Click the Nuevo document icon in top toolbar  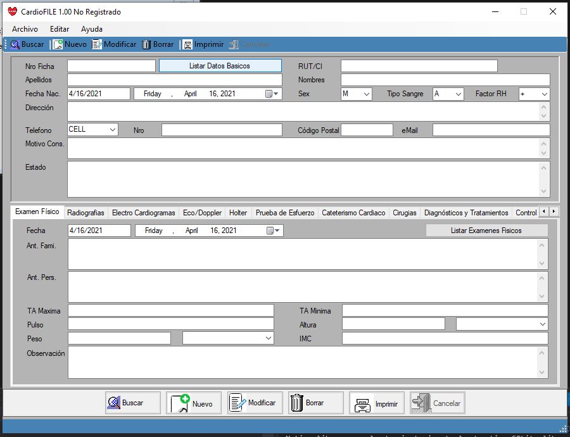point(58,44)
